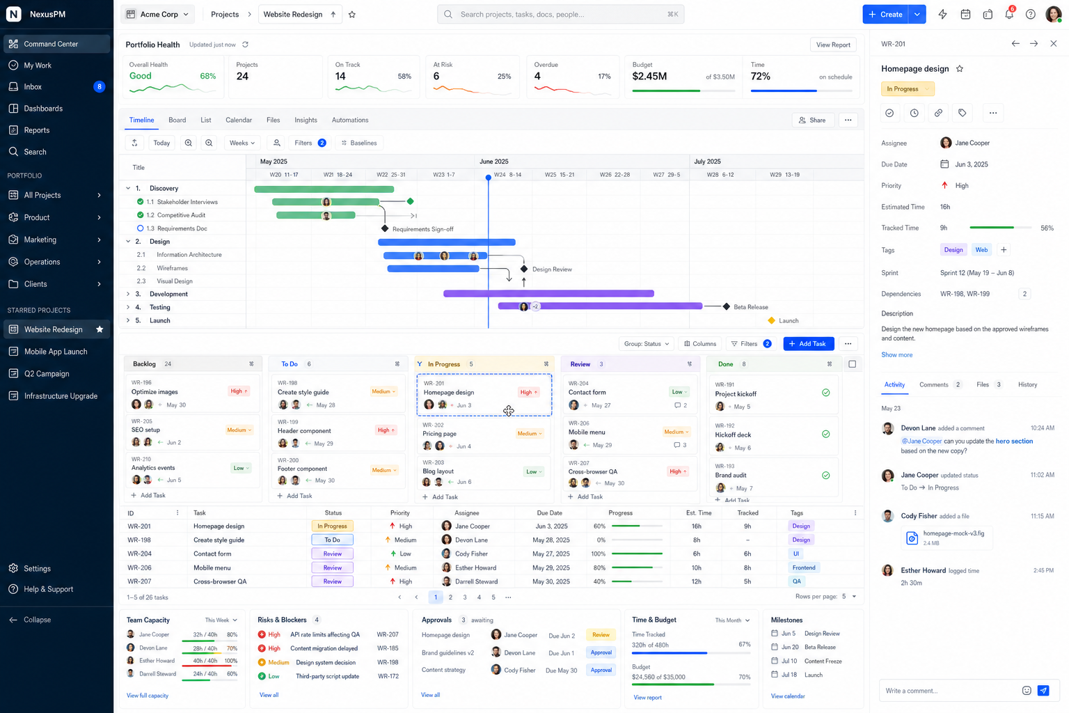Image resolution: width=1069 pixels, height=713 pixels.
Task: Click the checkbox beside the Done column
Action: (x=852, y=364)
